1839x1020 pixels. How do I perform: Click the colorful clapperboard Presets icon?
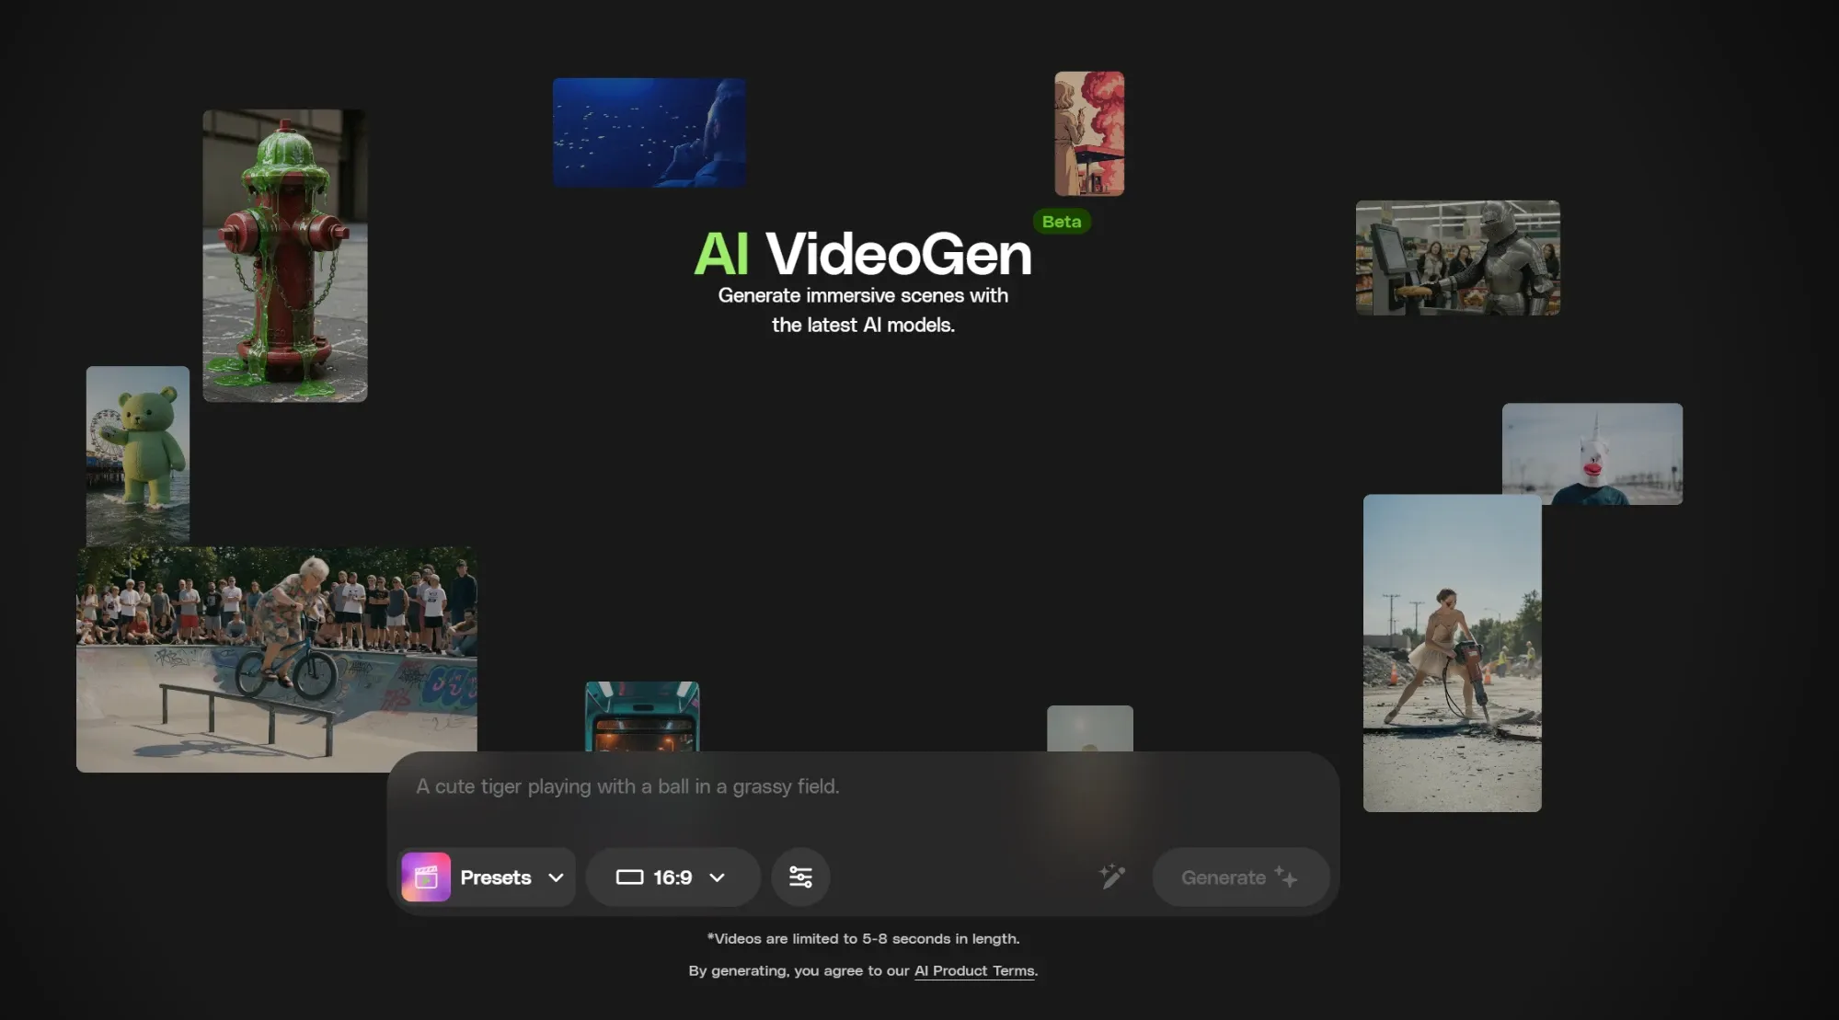click(x=426, y=877)
